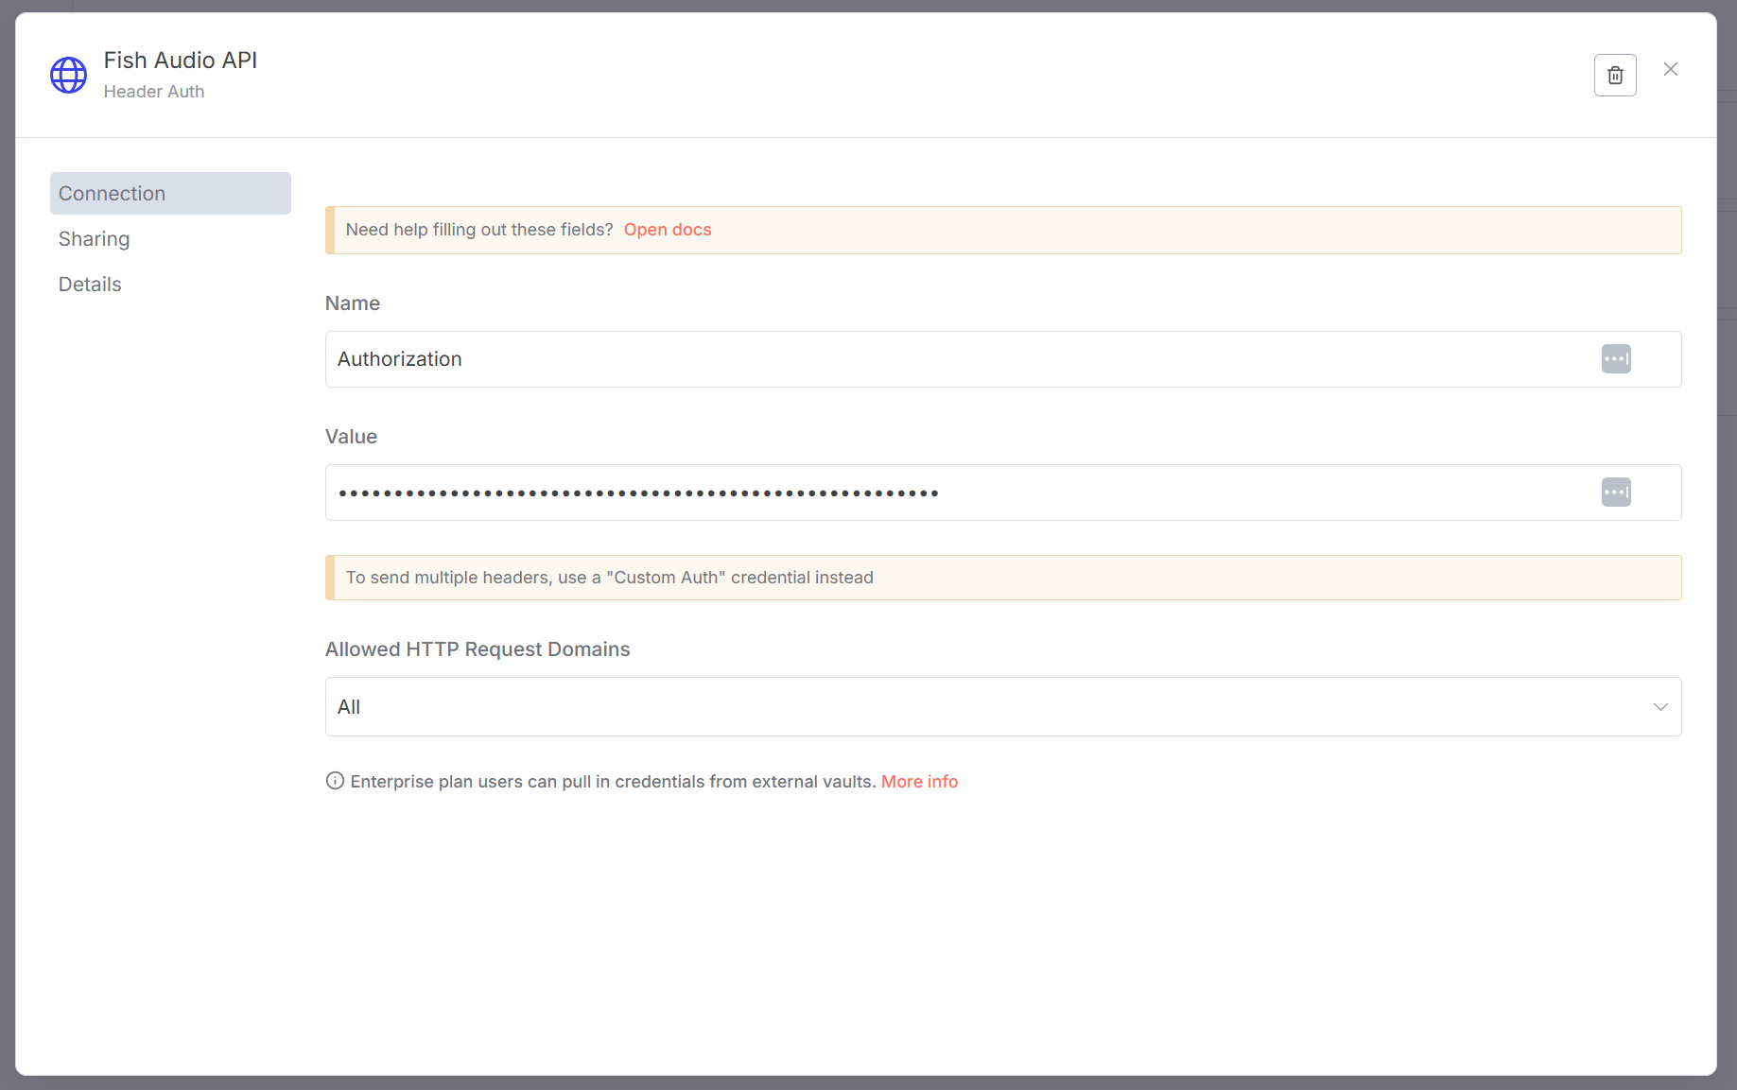Click the globe credential icon

click(68, 76)
